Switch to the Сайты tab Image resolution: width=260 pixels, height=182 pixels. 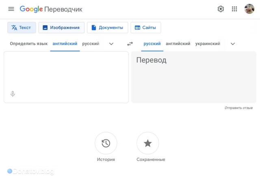pyautogui.click(x=145, y=28)
